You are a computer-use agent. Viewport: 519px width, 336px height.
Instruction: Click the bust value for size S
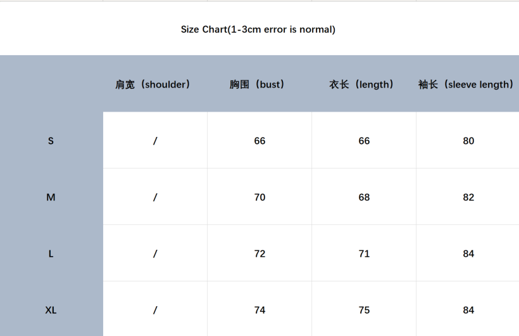[259, 141]
